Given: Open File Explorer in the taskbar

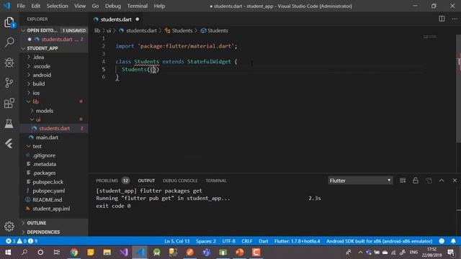Looking at the screenshot, I should pos(107,253).
